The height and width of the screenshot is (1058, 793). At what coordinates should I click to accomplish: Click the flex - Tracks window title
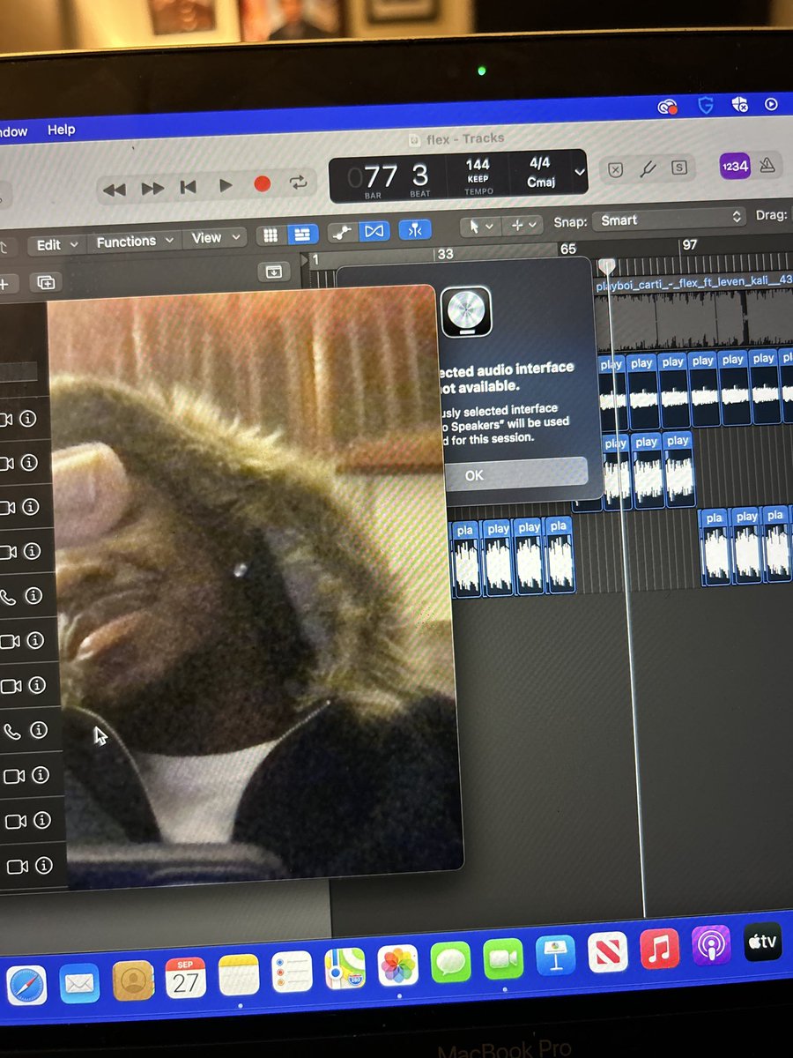(x=467, y=138)
